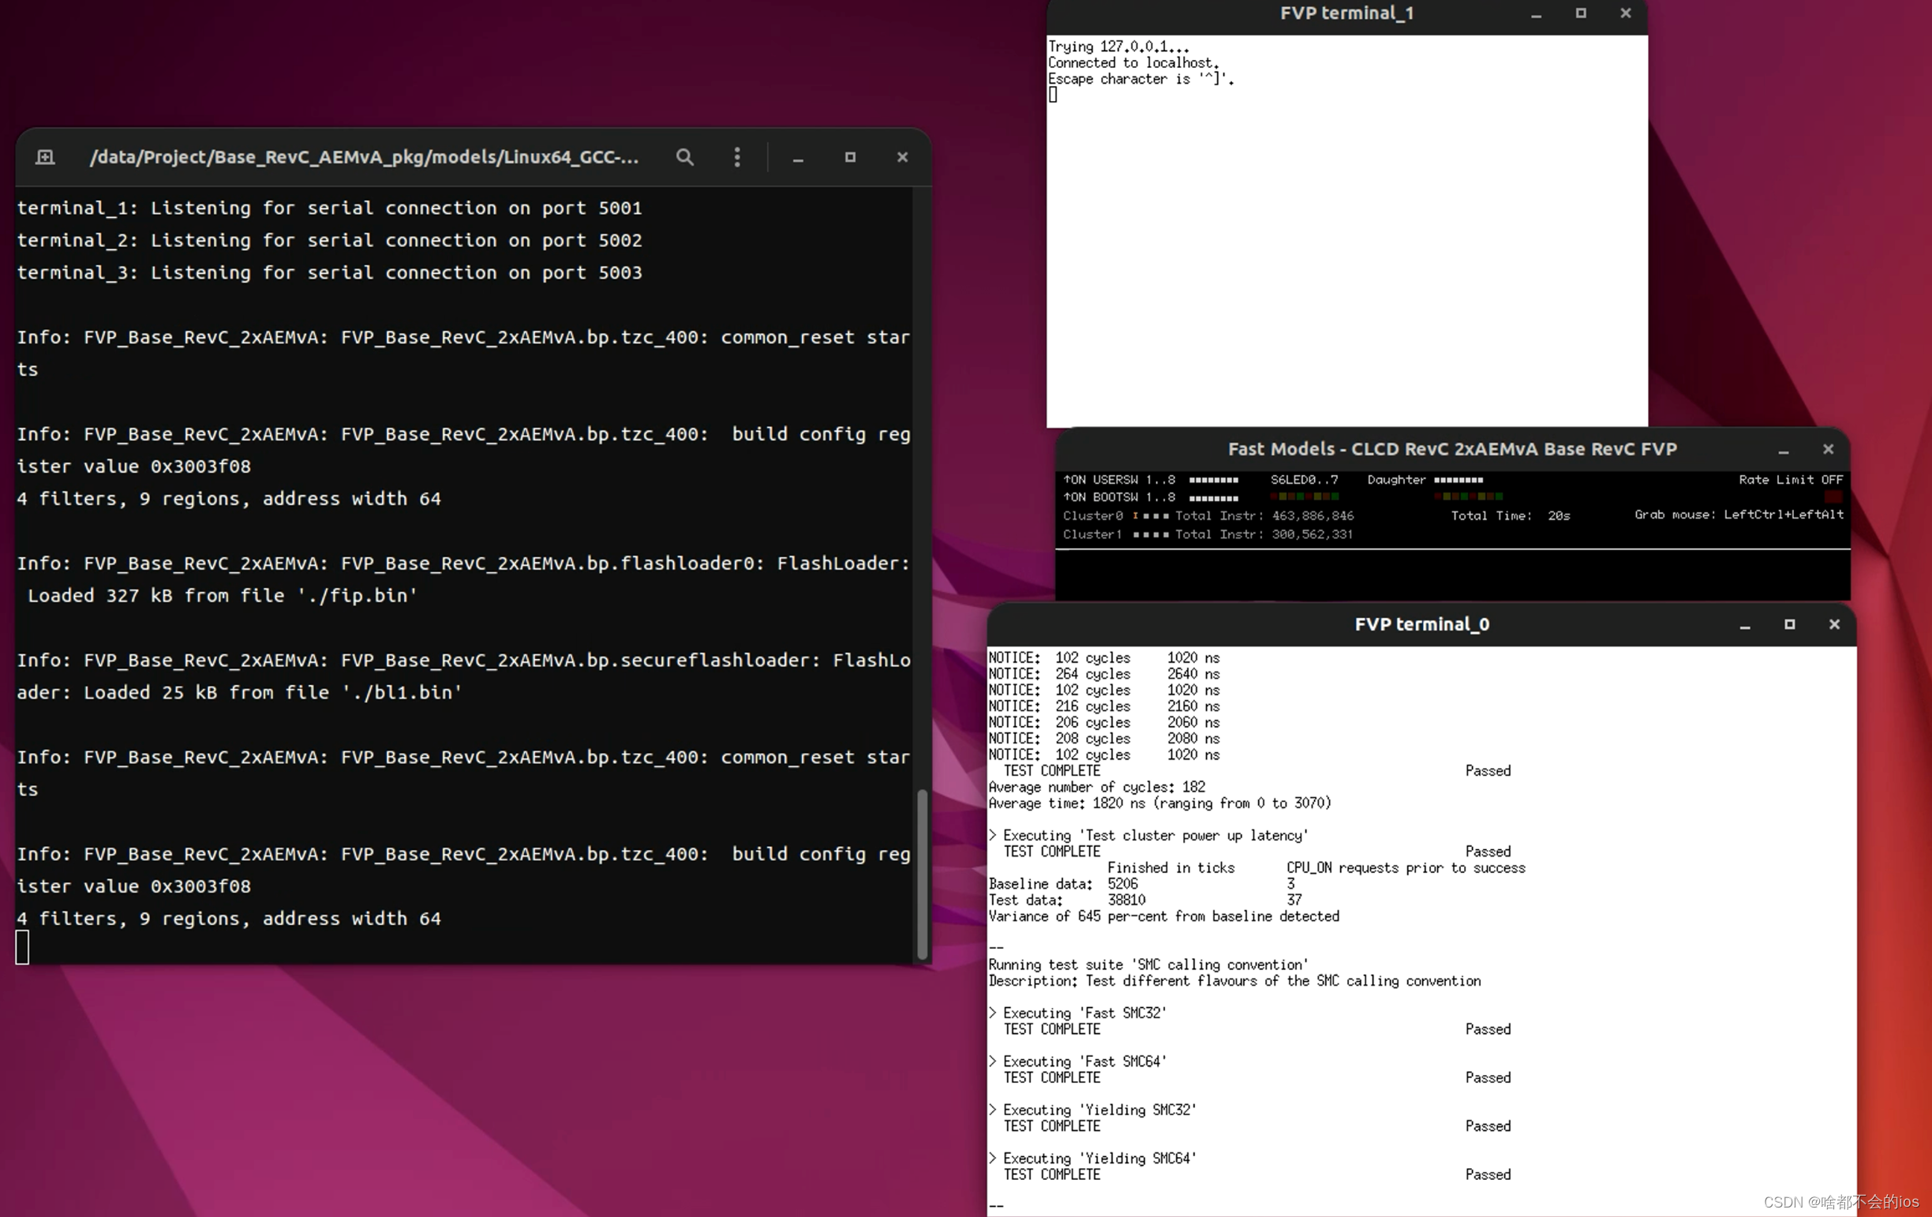The image size is (1932, 1217).
Task: Maximize the FVP terminal_0 window
Action: (x=1789, y=624)
